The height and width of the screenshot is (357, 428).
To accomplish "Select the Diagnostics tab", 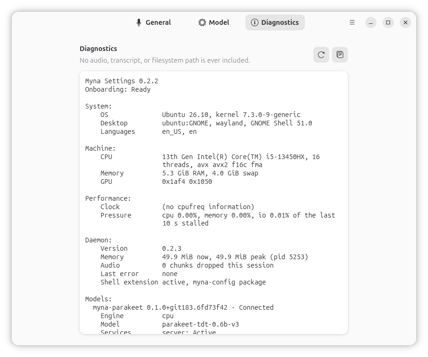I will pyautogui.click(x=275, y=22).
